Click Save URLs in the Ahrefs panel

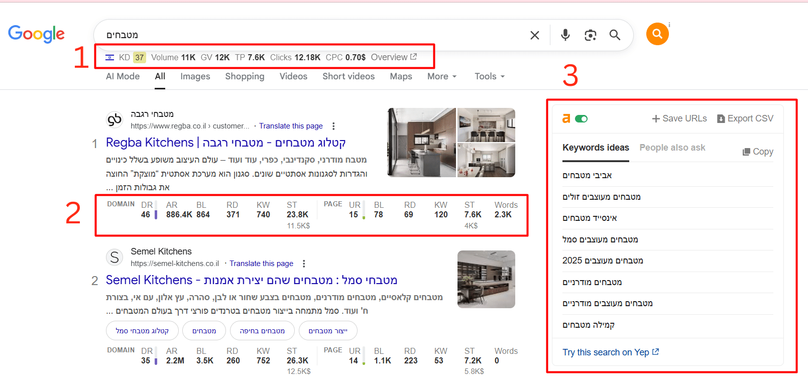pos(679,118)
